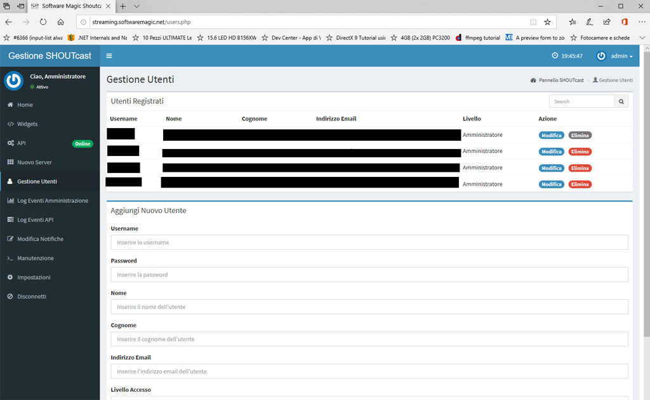Open the admin user dropdown
650x400 pixels.
(x=614, y=56)
